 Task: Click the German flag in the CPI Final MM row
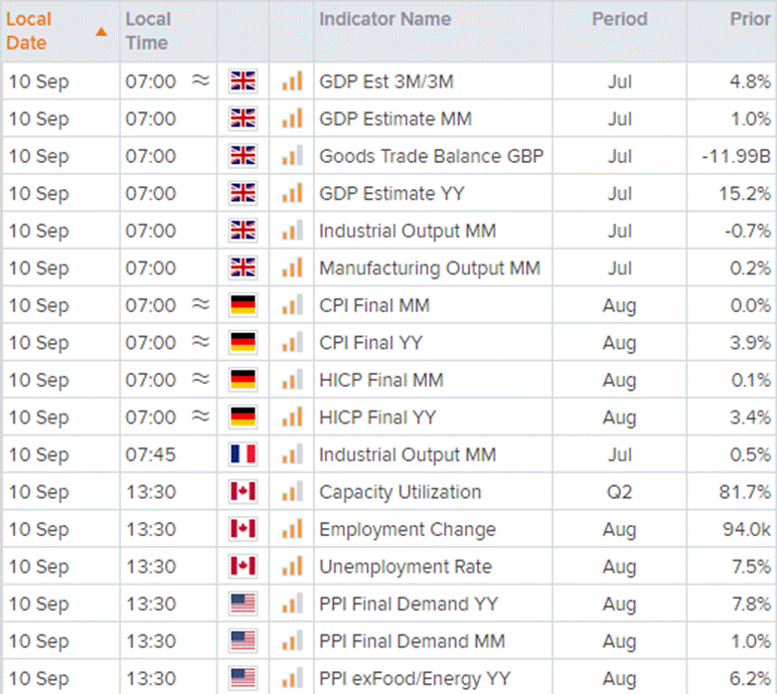pyautogui.click(x=242, y=305)
